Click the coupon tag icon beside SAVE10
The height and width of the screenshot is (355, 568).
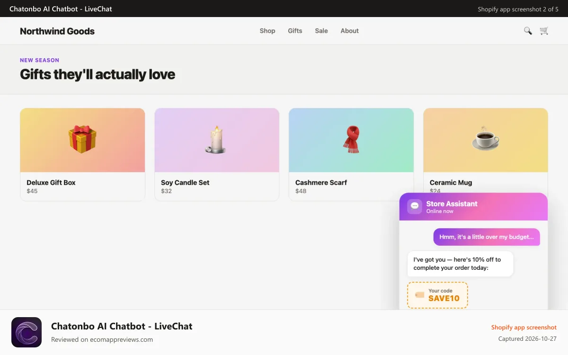[x=420, y=295]
